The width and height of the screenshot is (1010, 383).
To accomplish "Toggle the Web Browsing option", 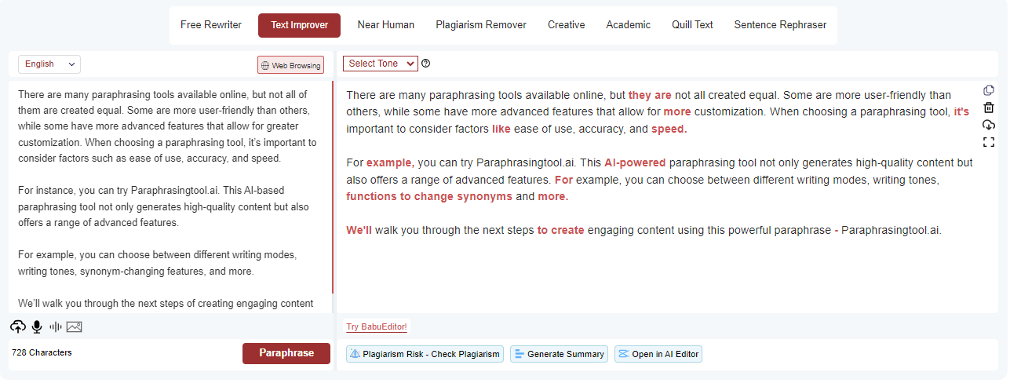I will pos(290,65).
